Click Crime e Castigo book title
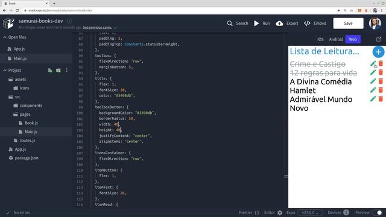386x217 pixels. [318, 64]
